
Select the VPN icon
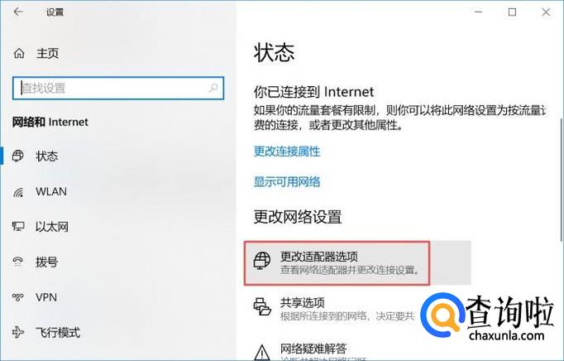[18, 297]
